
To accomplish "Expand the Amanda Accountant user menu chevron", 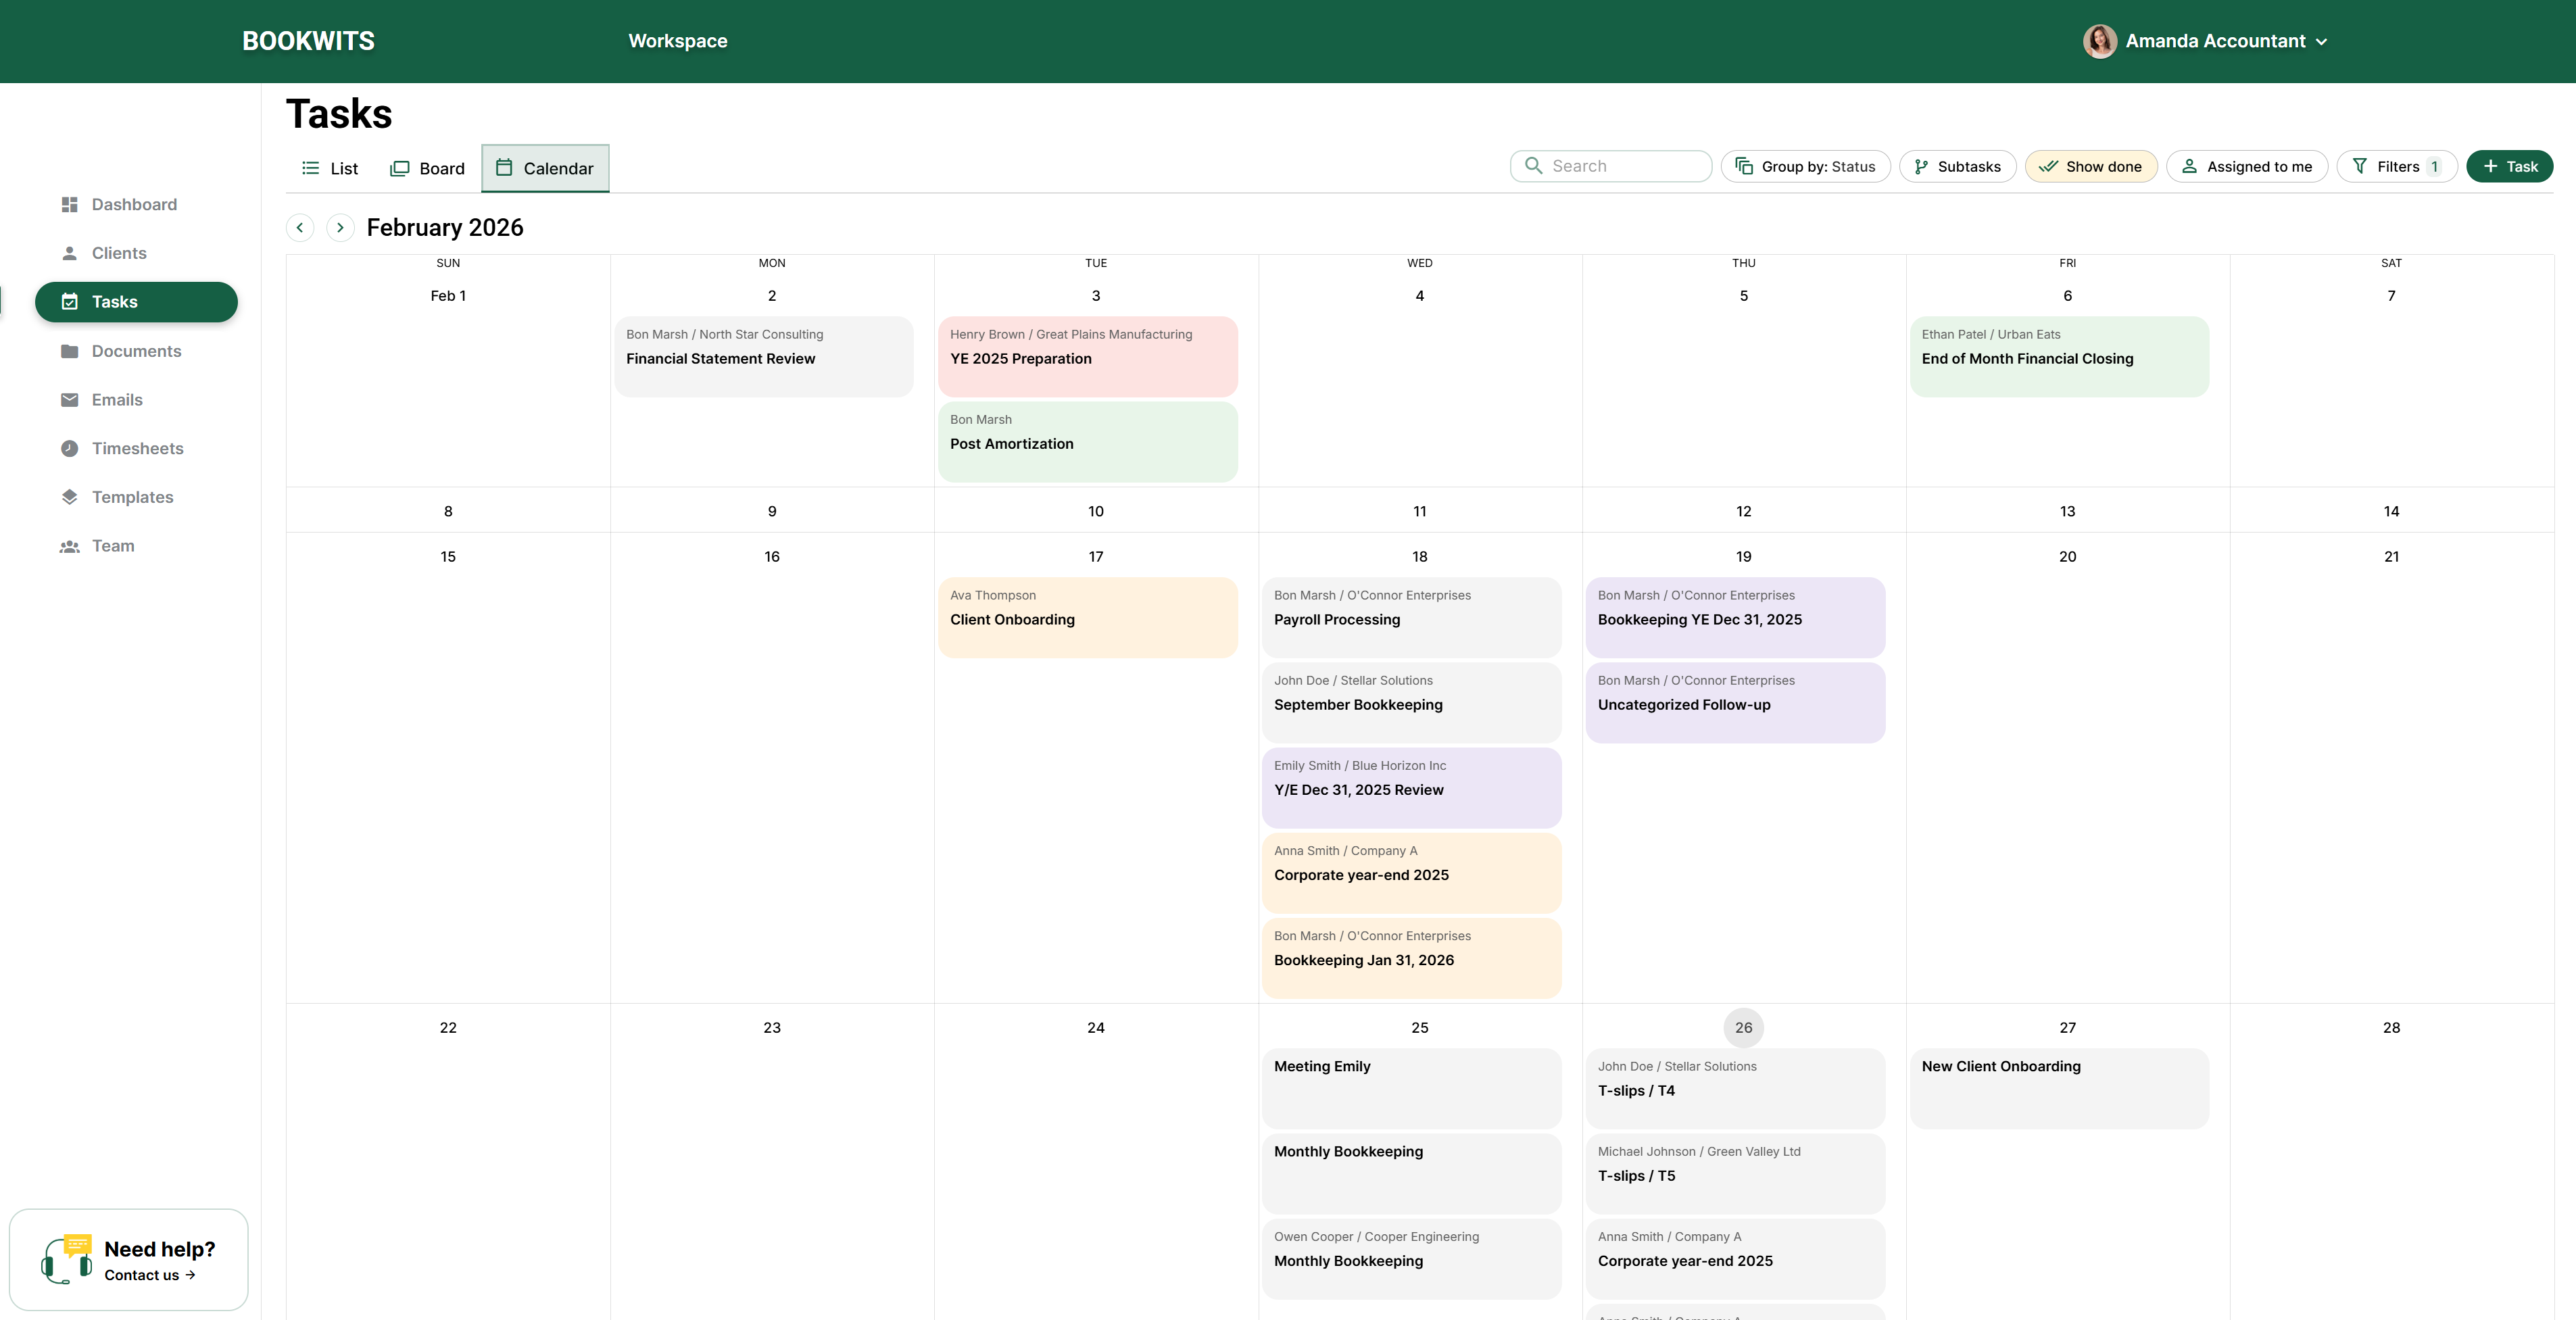I will coord(2321,42).
